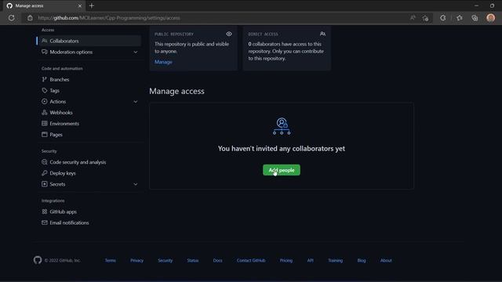Reload the page with browser refresh button
The height and width of the screenshot is (282, 502).
click(x=12, y=18)
